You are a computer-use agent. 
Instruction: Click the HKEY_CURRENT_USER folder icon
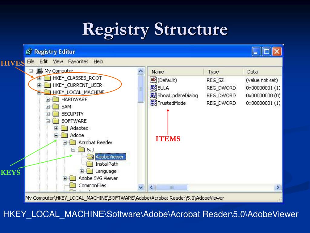tap(47, 85)
